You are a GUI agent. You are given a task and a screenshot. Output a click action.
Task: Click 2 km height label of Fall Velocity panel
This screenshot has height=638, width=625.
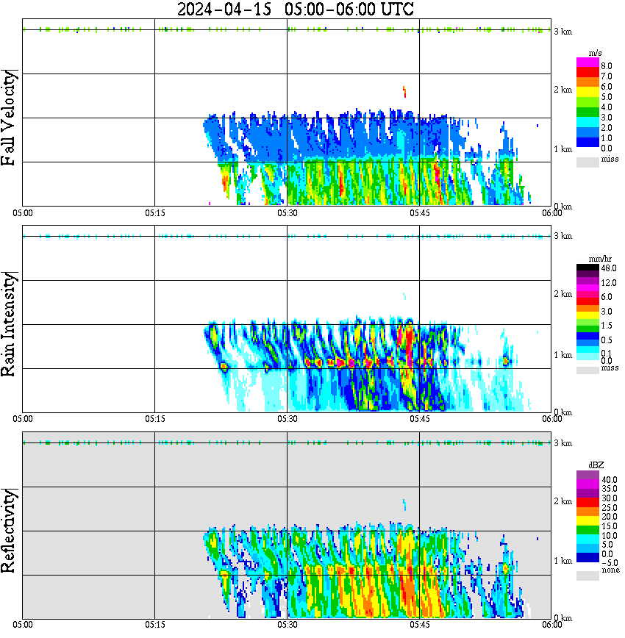click(x=563, y=90)
